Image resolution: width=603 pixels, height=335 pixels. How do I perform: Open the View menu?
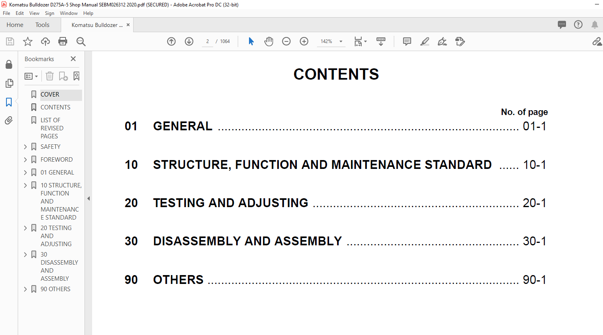34,13
